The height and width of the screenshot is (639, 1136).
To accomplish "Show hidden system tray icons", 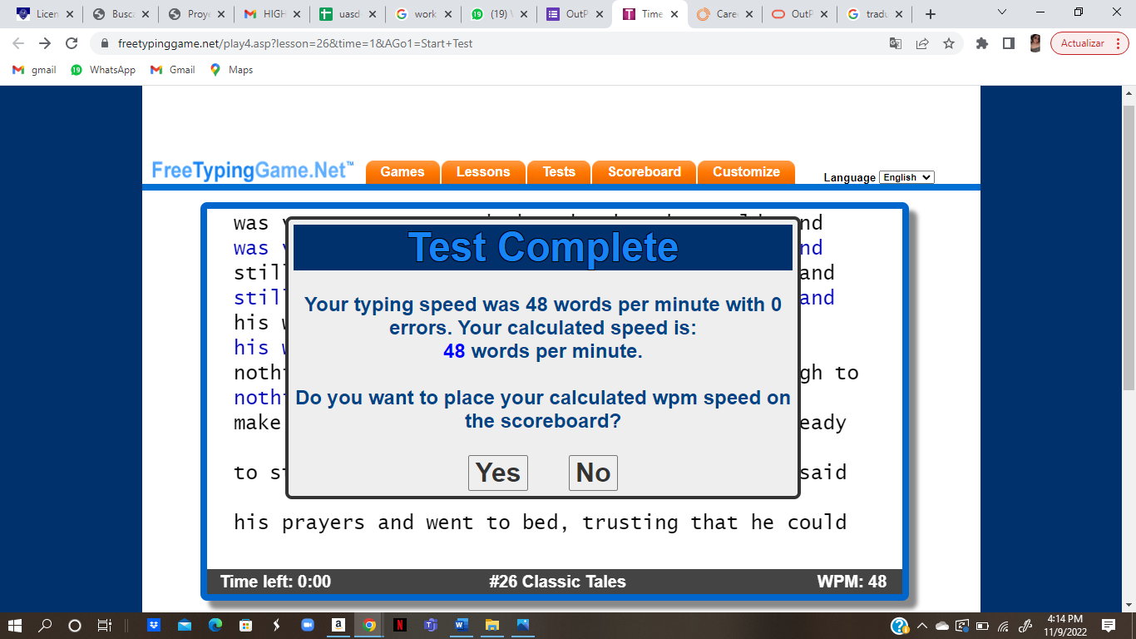I will 921,626.
